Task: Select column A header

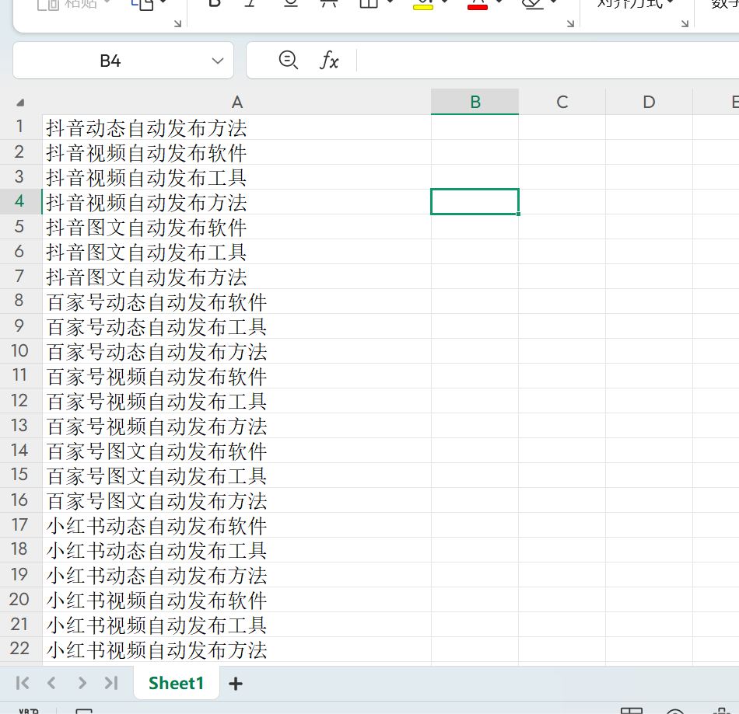Action: 237,102
